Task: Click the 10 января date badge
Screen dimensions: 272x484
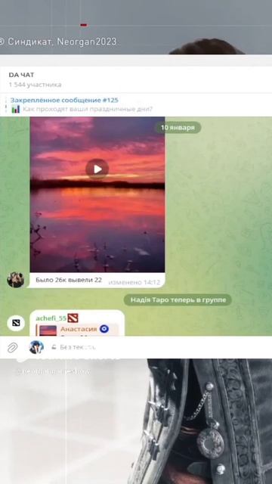Action: pyautogui.click(x=178, y=128)
